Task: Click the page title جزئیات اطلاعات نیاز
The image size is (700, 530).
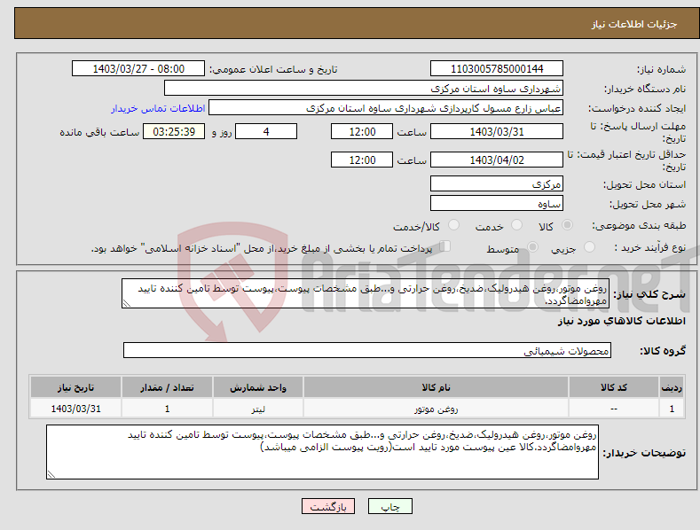Action: (634, 24)
